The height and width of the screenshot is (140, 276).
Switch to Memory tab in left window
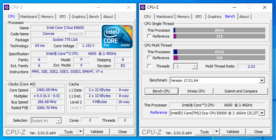click(x=47, y=17)
